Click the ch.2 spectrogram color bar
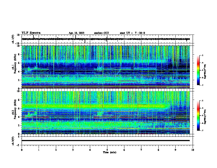 (198, 116)
